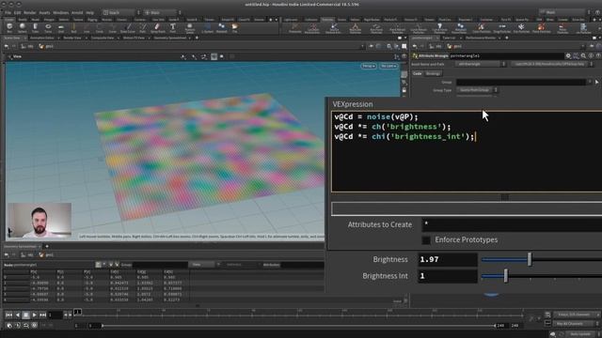Switch to the Performance Monitor tab

pos(481,38)
